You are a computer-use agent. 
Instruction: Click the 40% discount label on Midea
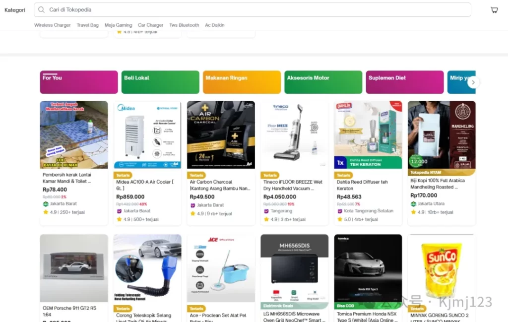[x=143, y=204]
